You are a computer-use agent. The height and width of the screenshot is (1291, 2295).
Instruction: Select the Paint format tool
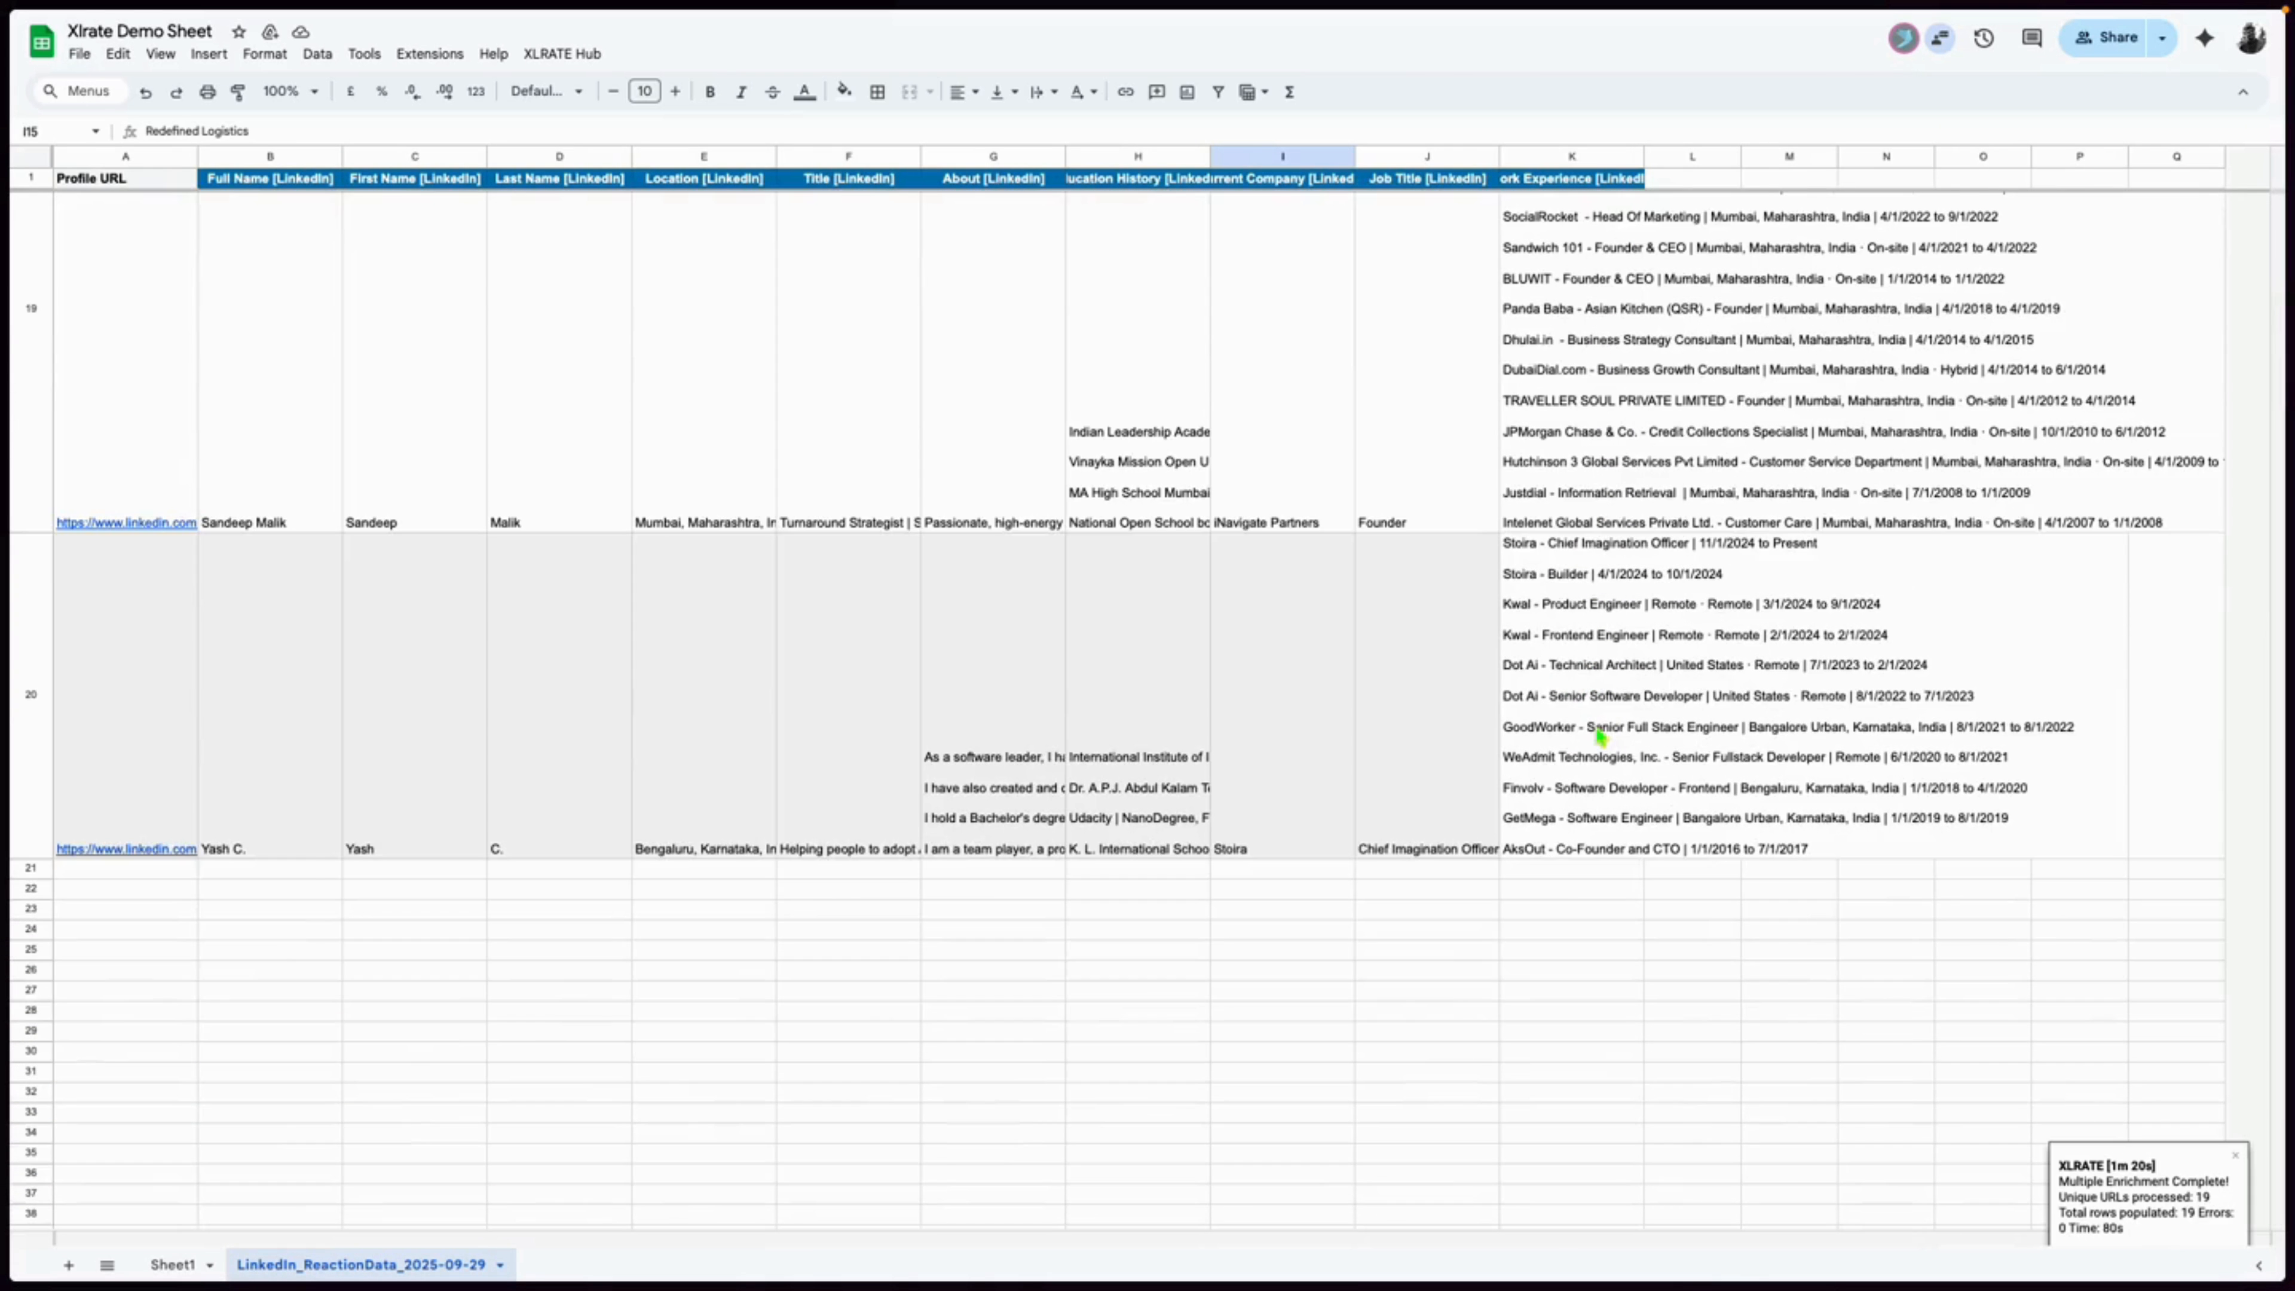tap(238, 91)
